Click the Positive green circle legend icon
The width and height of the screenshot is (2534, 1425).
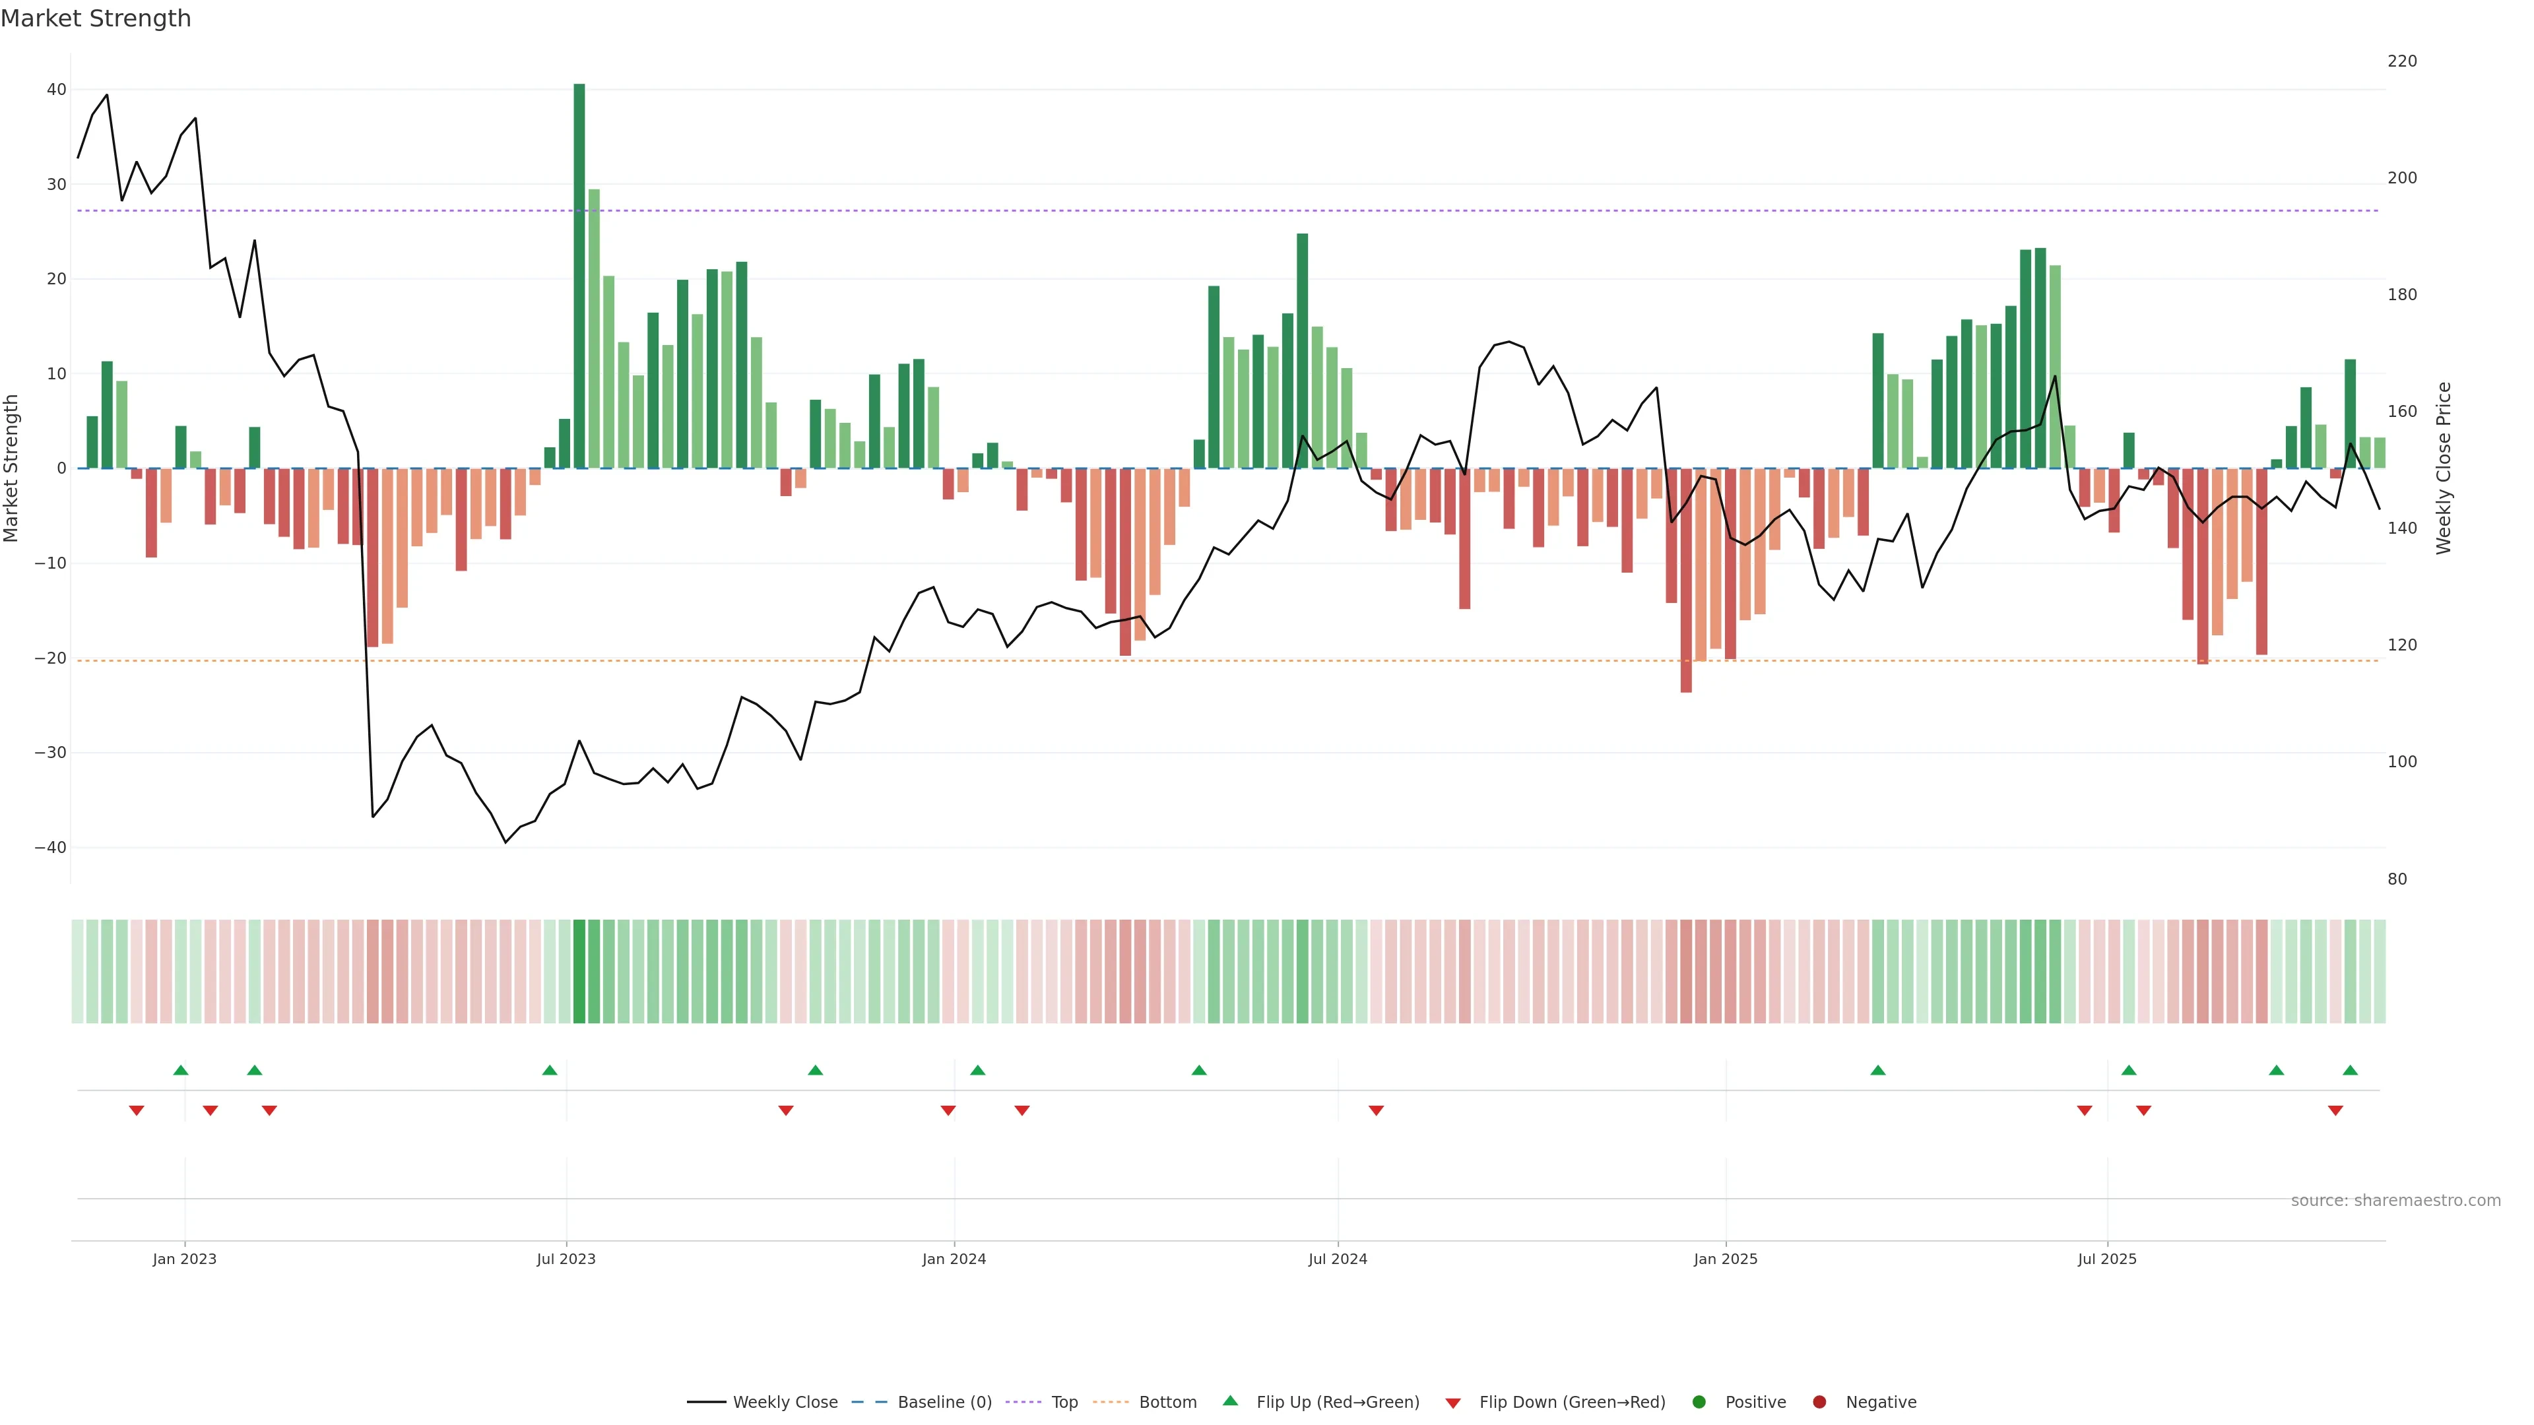[x=1699, y=1403]
